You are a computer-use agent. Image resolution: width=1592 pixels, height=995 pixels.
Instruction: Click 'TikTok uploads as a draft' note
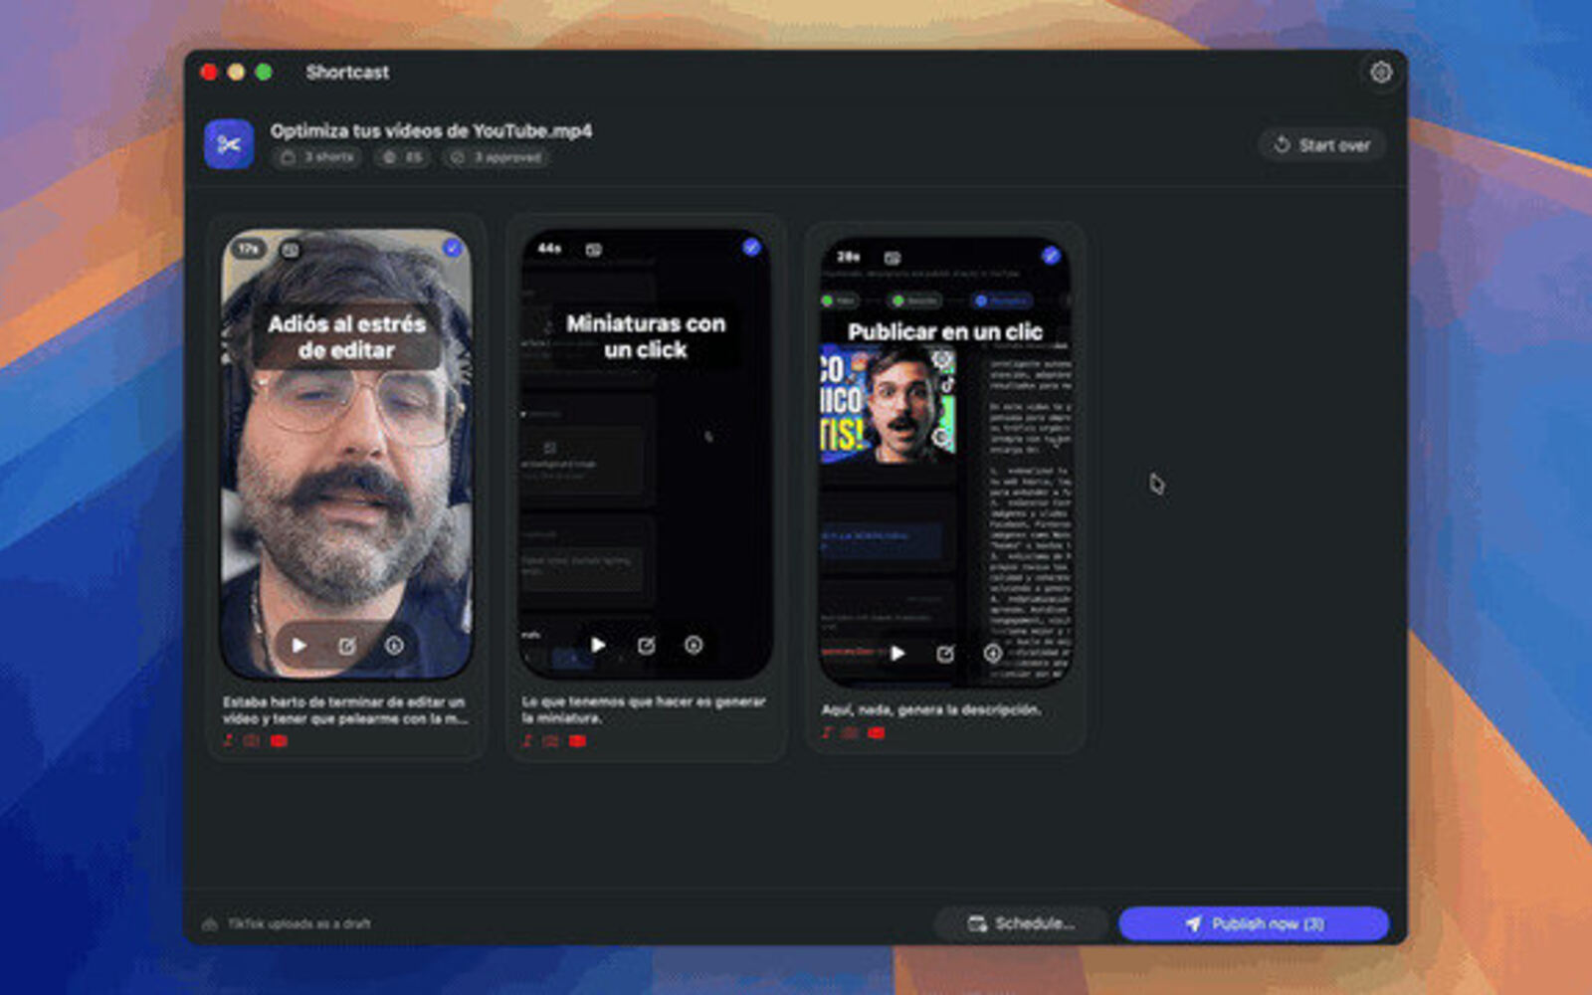[x=298, y=923]
